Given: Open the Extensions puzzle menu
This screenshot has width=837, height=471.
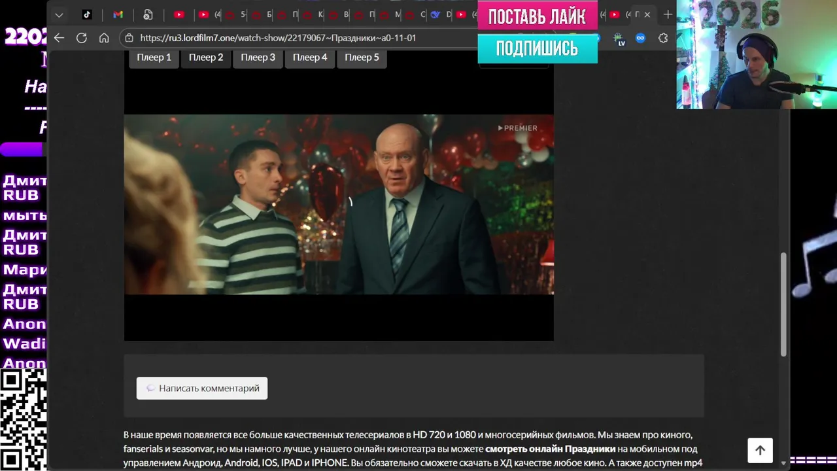Looking at the screenshot, I should pos(663,38).
